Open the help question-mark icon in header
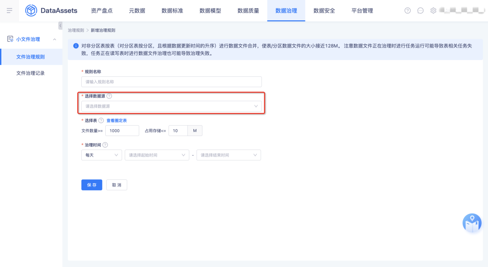This screenshot has width=488, height=267. pyautogui.click(x=408, y=10)
